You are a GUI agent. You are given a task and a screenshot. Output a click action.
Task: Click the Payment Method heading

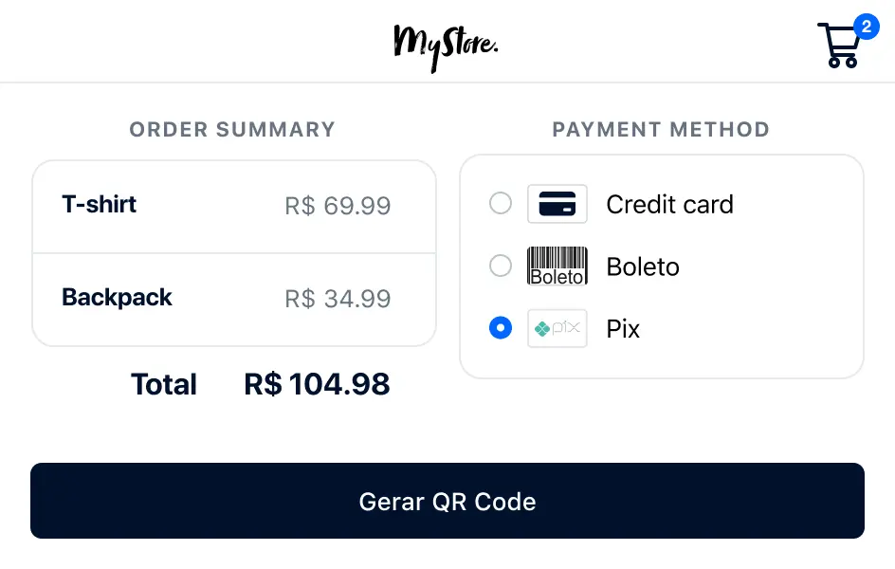661,130
